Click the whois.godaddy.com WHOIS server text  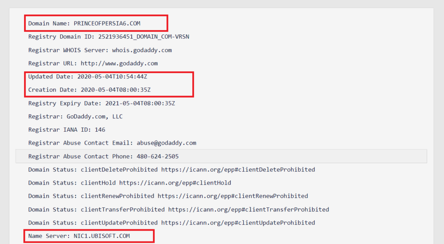(x=142, y=50)
